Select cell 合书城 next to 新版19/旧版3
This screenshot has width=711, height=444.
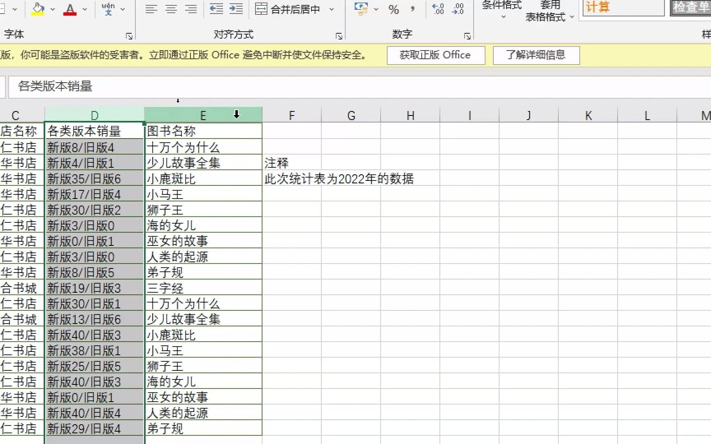[22, 288]
